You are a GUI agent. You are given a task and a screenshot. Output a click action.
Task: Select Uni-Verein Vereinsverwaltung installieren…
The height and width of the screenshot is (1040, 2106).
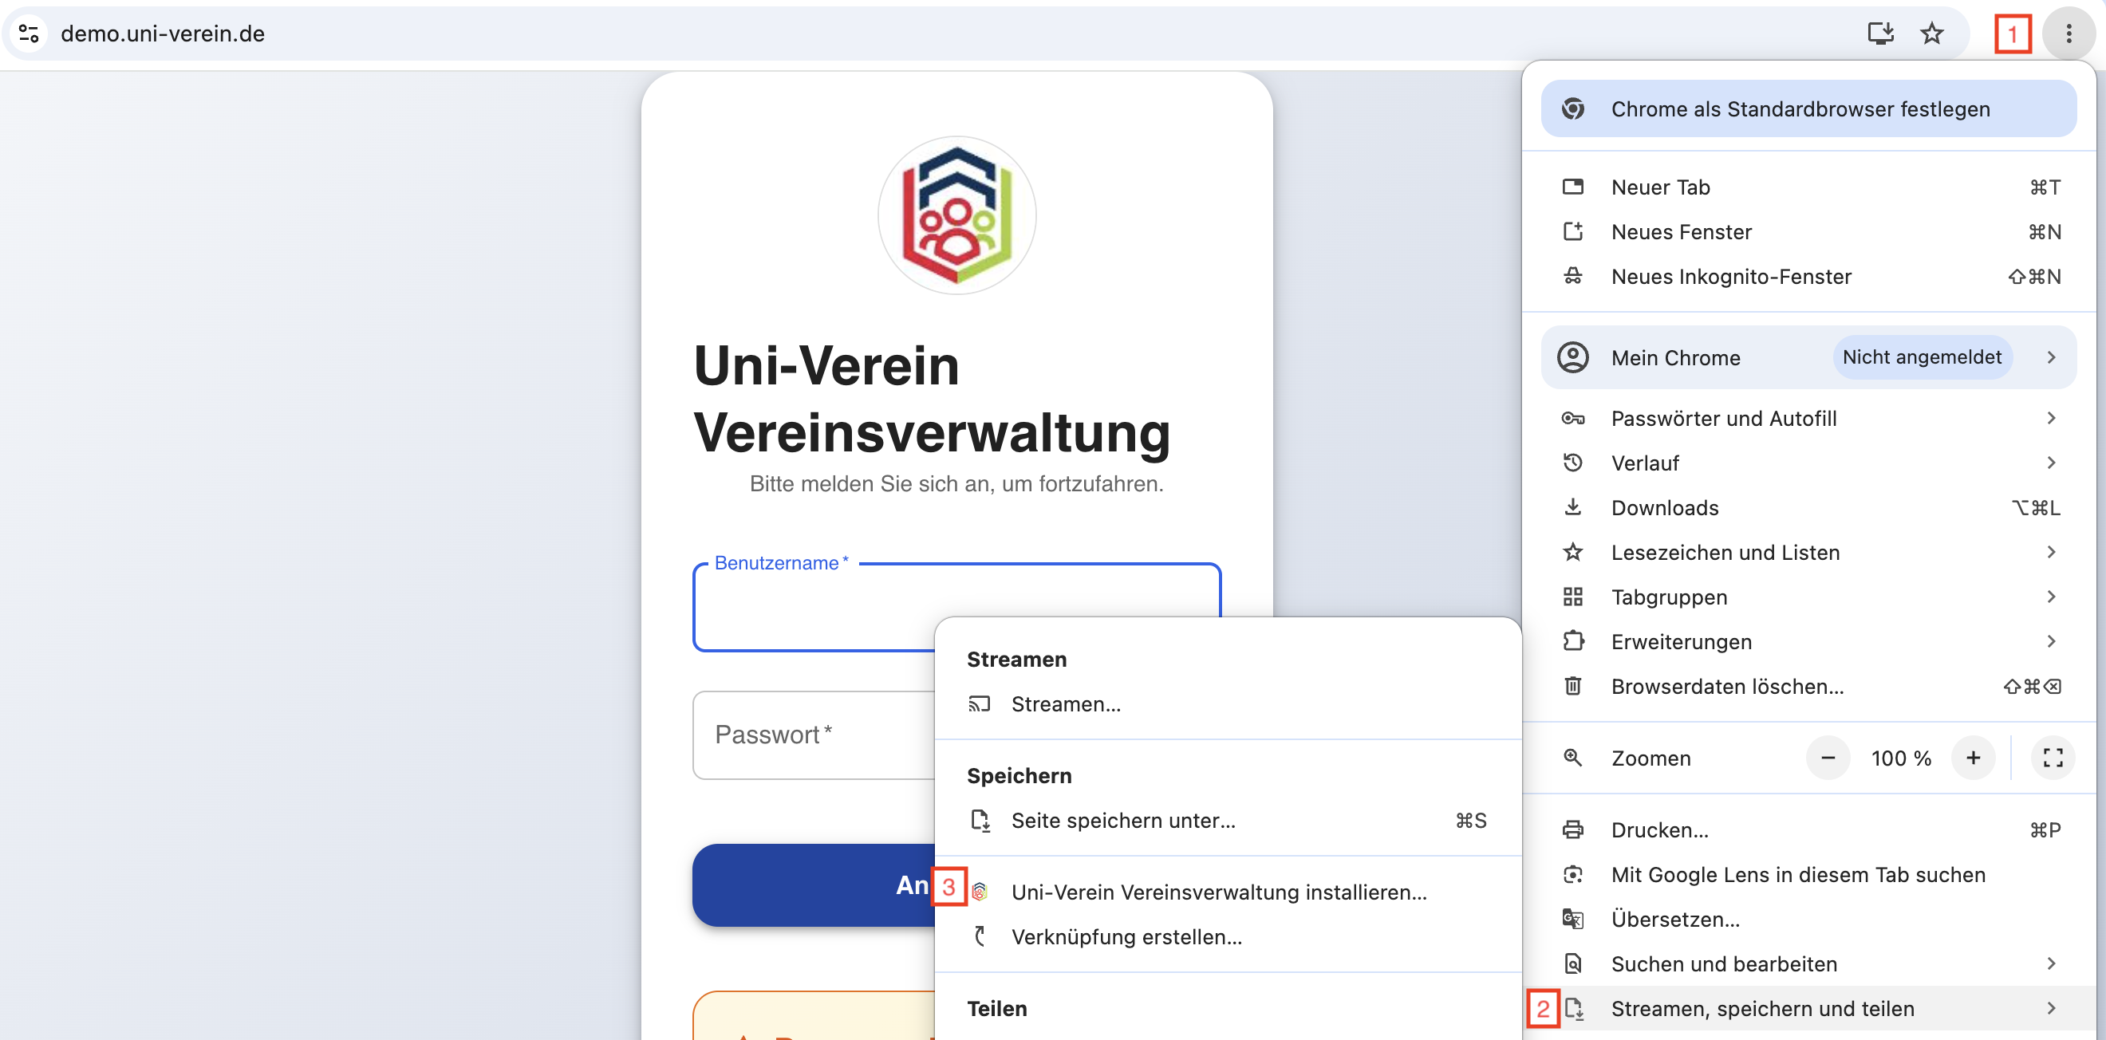(1228, 892)
